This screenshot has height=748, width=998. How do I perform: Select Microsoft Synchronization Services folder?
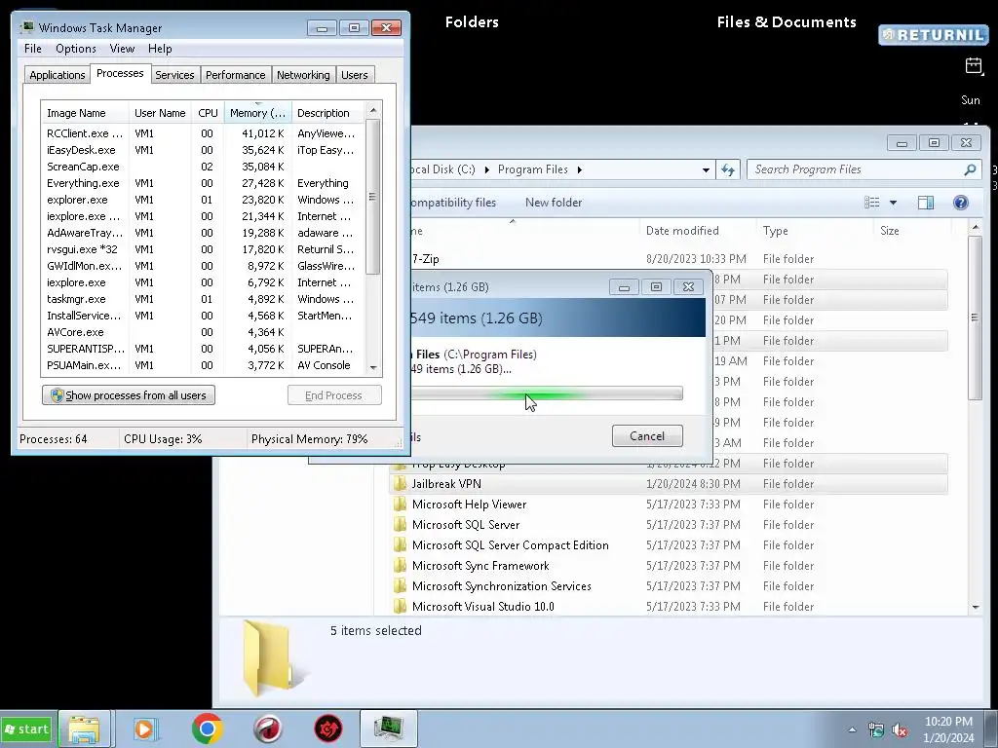[502, 585]
